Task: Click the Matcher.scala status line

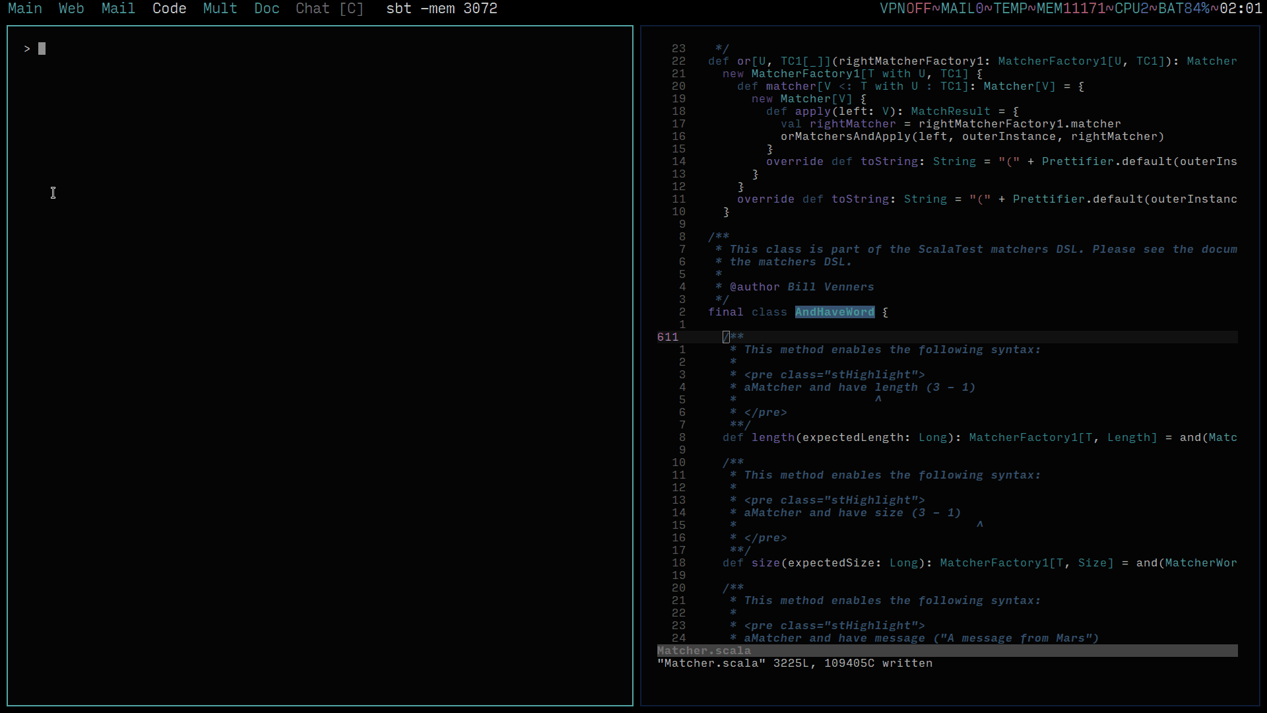Action: point(703,651)
